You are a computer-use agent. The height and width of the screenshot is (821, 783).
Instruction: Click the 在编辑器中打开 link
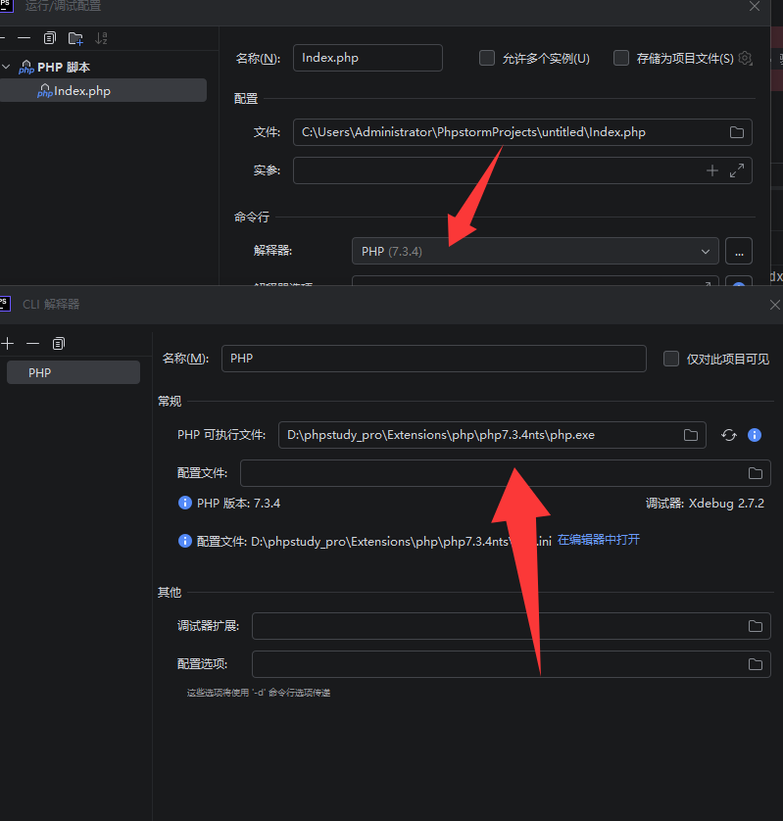598,540
